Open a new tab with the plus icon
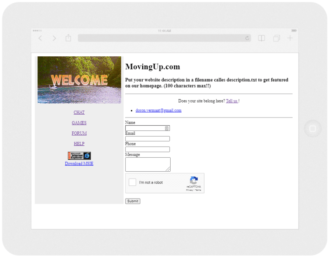This screenshot has width=331, height=260. coord(290,38)
